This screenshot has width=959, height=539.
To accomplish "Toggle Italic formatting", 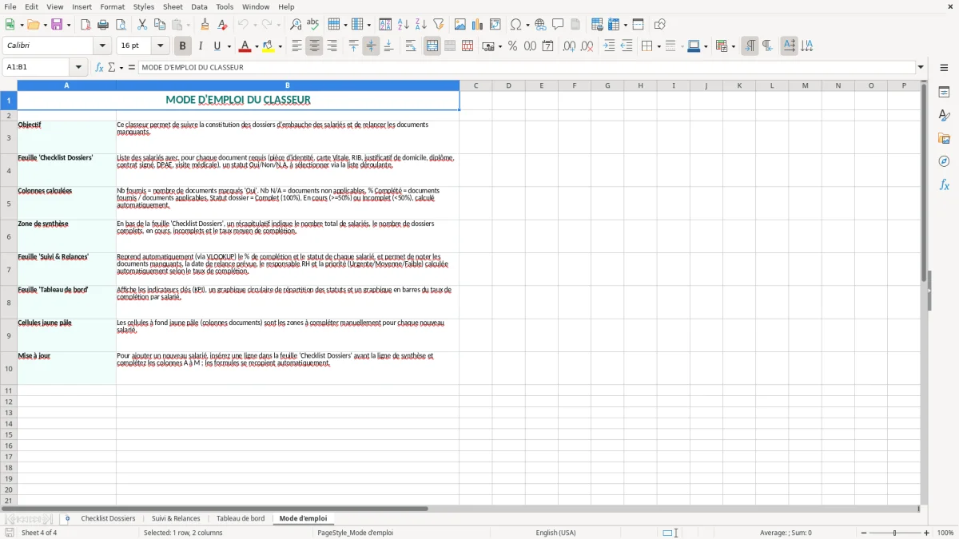I will click(x=201, y=46).
